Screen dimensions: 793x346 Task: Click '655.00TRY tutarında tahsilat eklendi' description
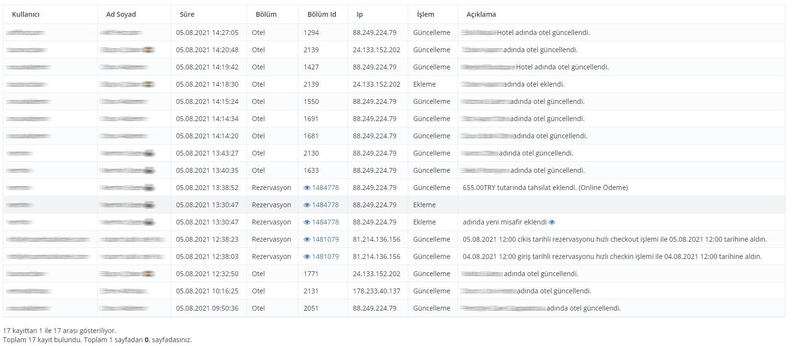coord(545,188)
